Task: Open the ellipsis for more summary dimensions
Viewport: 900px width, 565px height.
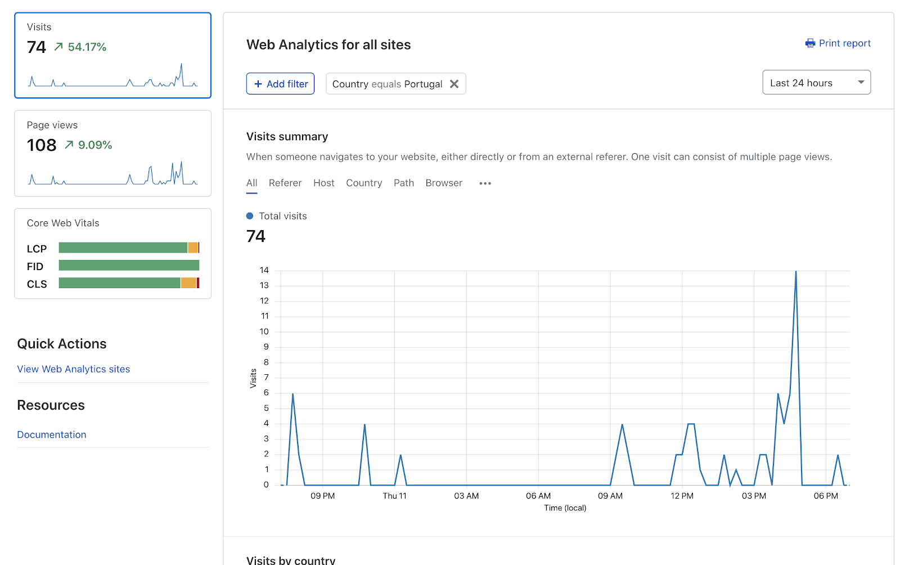Action: pos(484,183)
